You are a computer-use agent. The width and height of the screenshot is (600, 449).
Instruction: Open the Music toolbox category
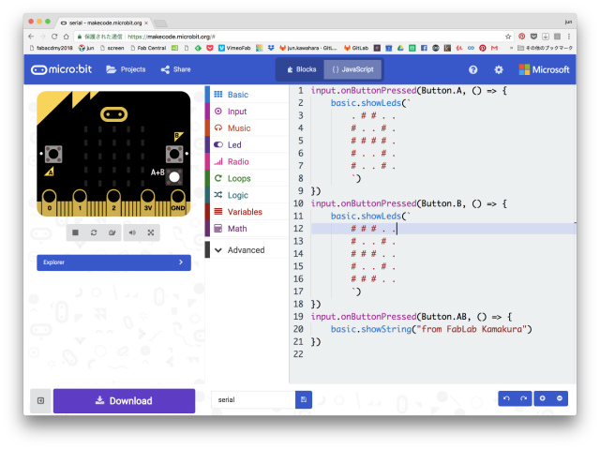247,128
